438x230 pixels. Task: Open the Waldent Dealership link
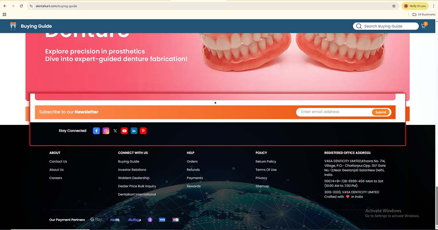[134, 178]
